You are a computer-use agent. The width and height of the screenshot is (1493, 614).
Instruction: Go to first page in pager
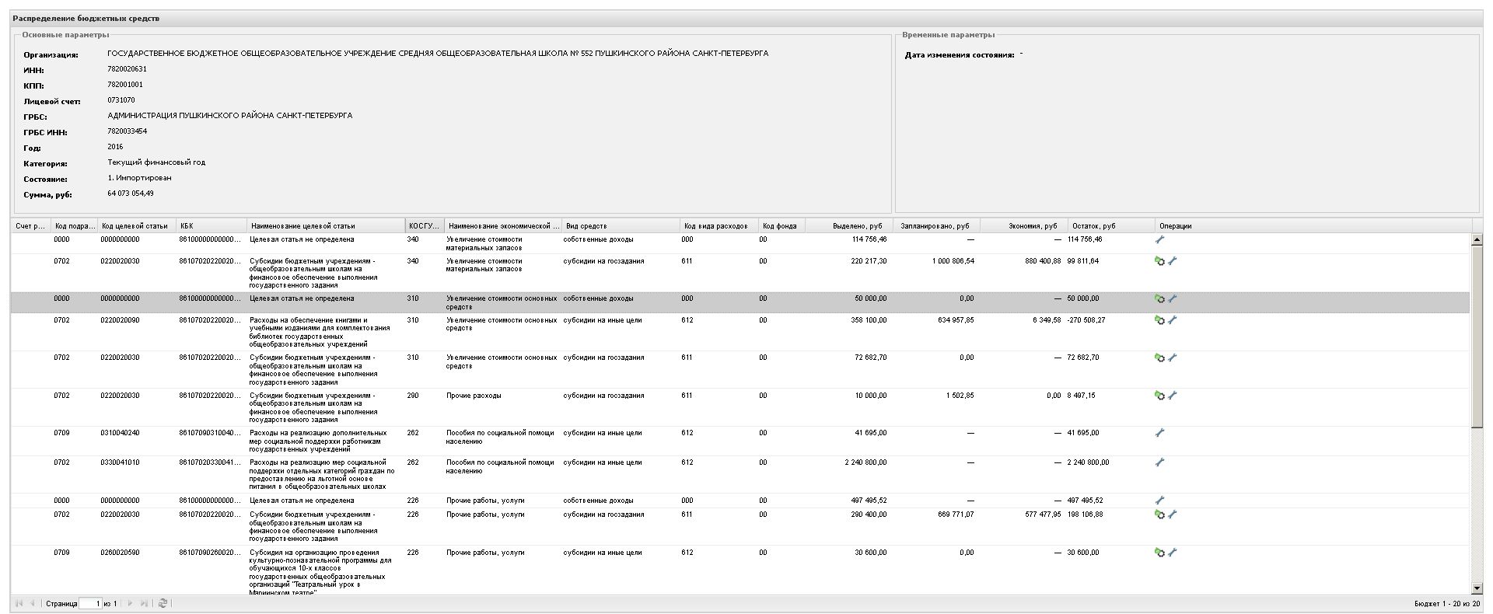pyautogui.click(x=19, y=603)
